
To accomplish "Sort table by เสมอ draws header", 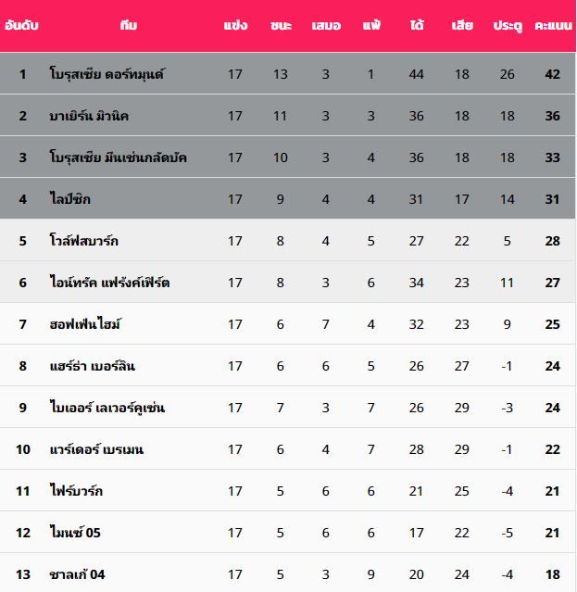I will coord(326,26).
